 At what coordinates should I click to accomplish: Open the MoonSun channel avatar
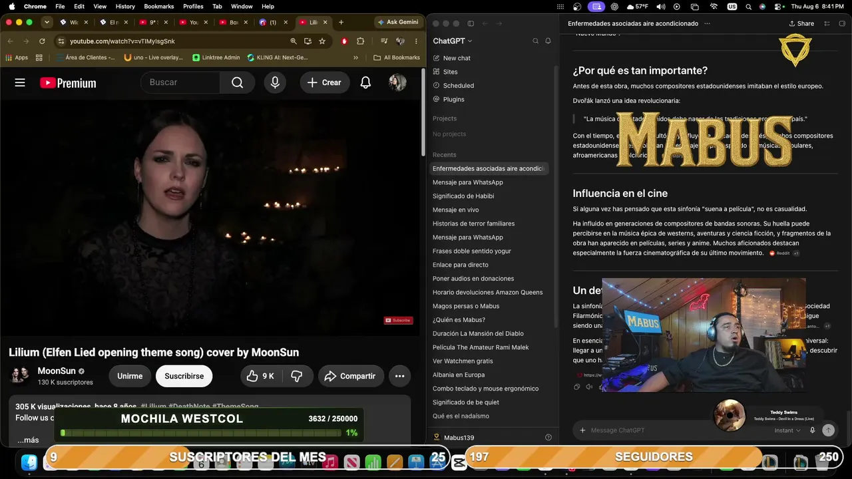(20, 376)
